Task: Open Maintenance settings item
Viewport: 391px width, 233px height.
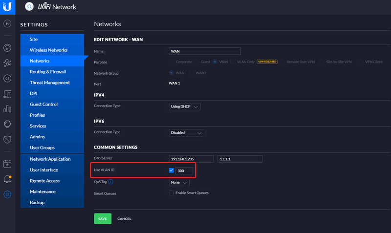Action: [52, 191]
